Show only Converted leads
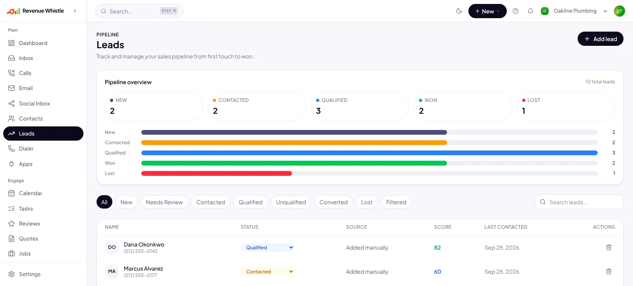The width and height of the screenshot is (633, 286). click(334, 202)
